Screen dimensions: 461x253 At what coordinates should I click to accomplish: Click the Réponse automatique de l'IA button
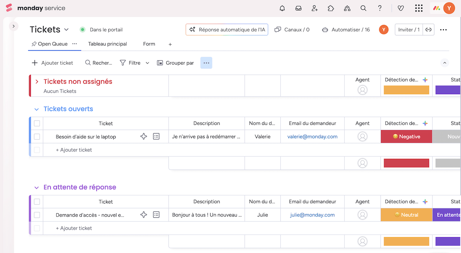tap(227, 29)
